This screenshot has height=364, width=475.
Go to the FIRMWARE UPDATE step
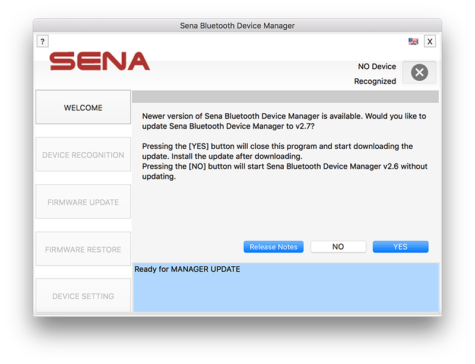(83, 202)
